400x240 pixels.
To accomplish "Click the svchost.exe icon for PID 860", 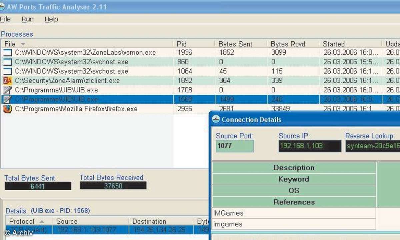I will 7,62.
